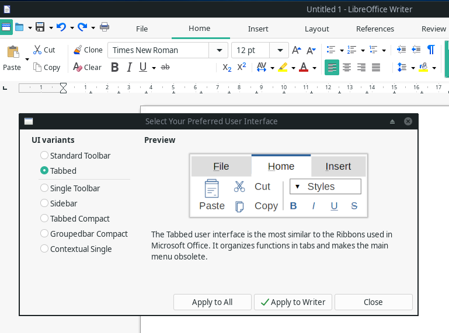The image size is (449, 333).
Task: Increase font size with grow icon
Action: pos(297,50)
